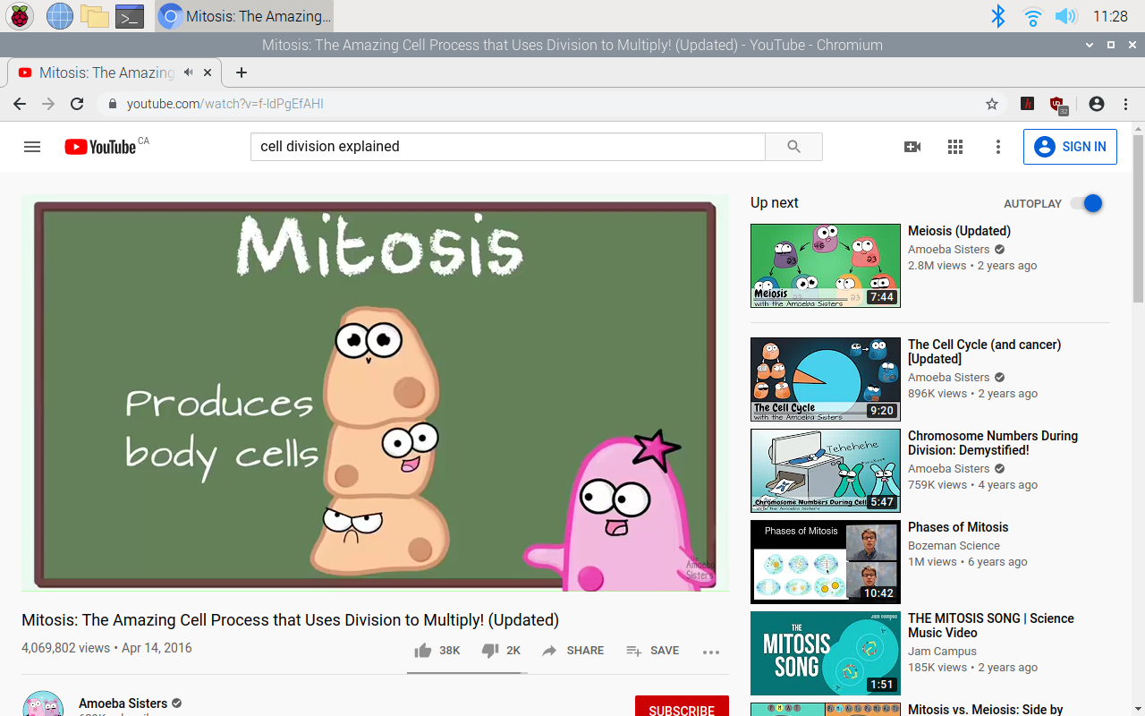Click the search magnifier icon

793,146
